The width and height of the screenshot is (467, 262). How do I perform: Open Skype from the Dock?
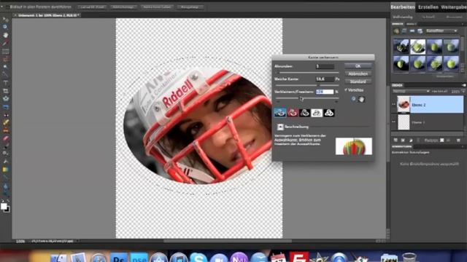(198, 258)
